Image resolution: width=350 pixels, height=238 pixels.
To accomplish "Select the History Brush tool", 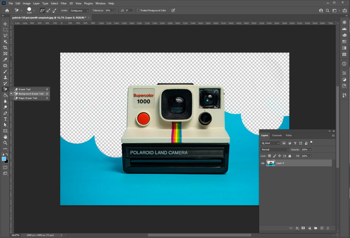I will coord(5,83).
